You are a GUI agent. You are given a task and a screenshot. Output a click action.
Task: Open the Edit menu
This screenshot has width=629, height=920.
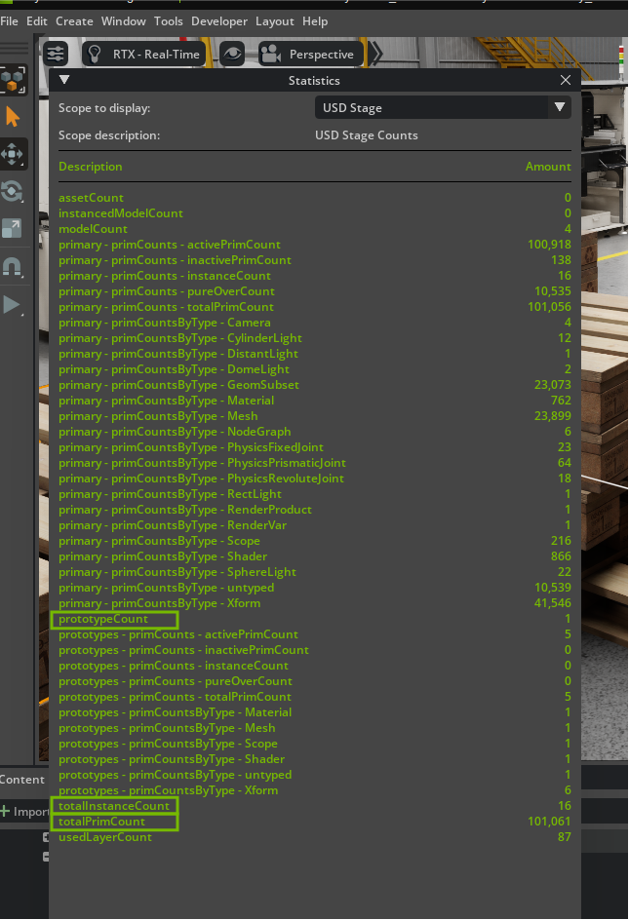point(36,21)
